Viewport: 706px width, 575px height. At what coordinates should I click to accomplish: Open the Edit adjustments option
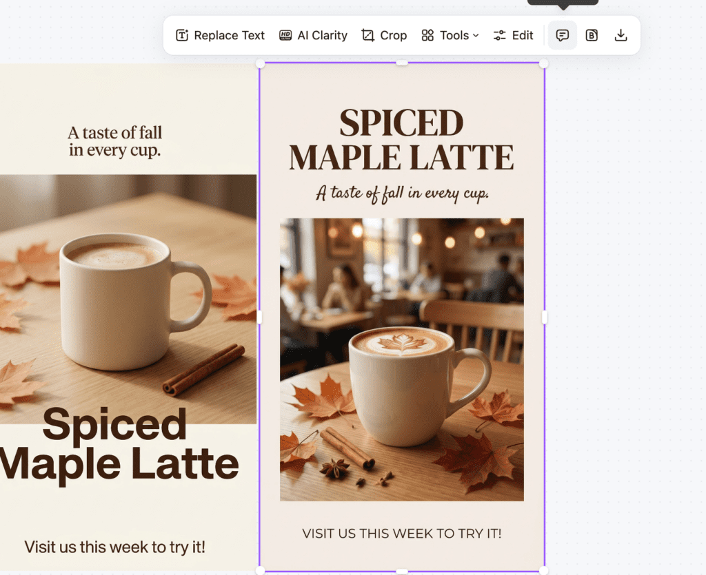tap(514, 35)
